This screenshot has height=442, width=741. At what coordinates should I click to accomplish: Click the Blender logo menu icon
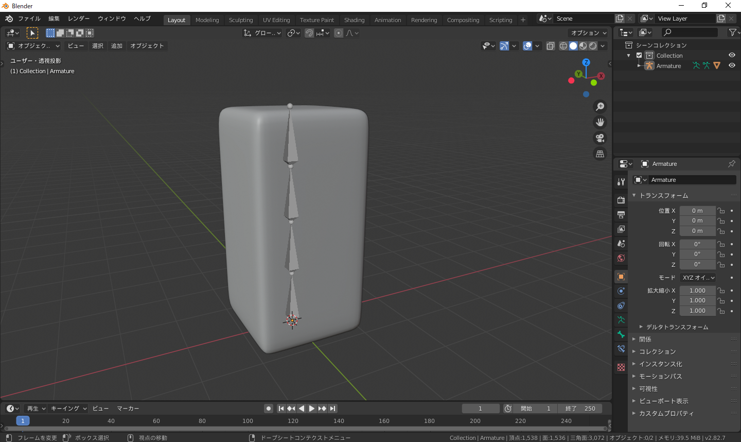pos(9,19)
